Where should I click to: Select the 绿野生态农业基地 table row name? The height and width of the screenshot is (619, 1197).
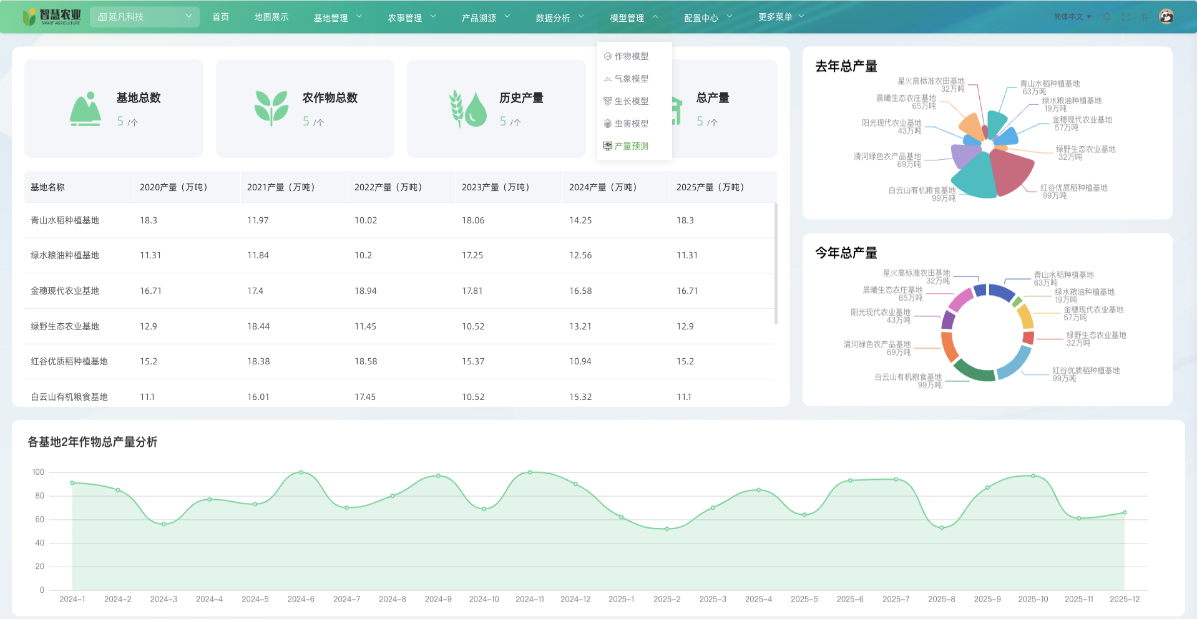(65, 326)
